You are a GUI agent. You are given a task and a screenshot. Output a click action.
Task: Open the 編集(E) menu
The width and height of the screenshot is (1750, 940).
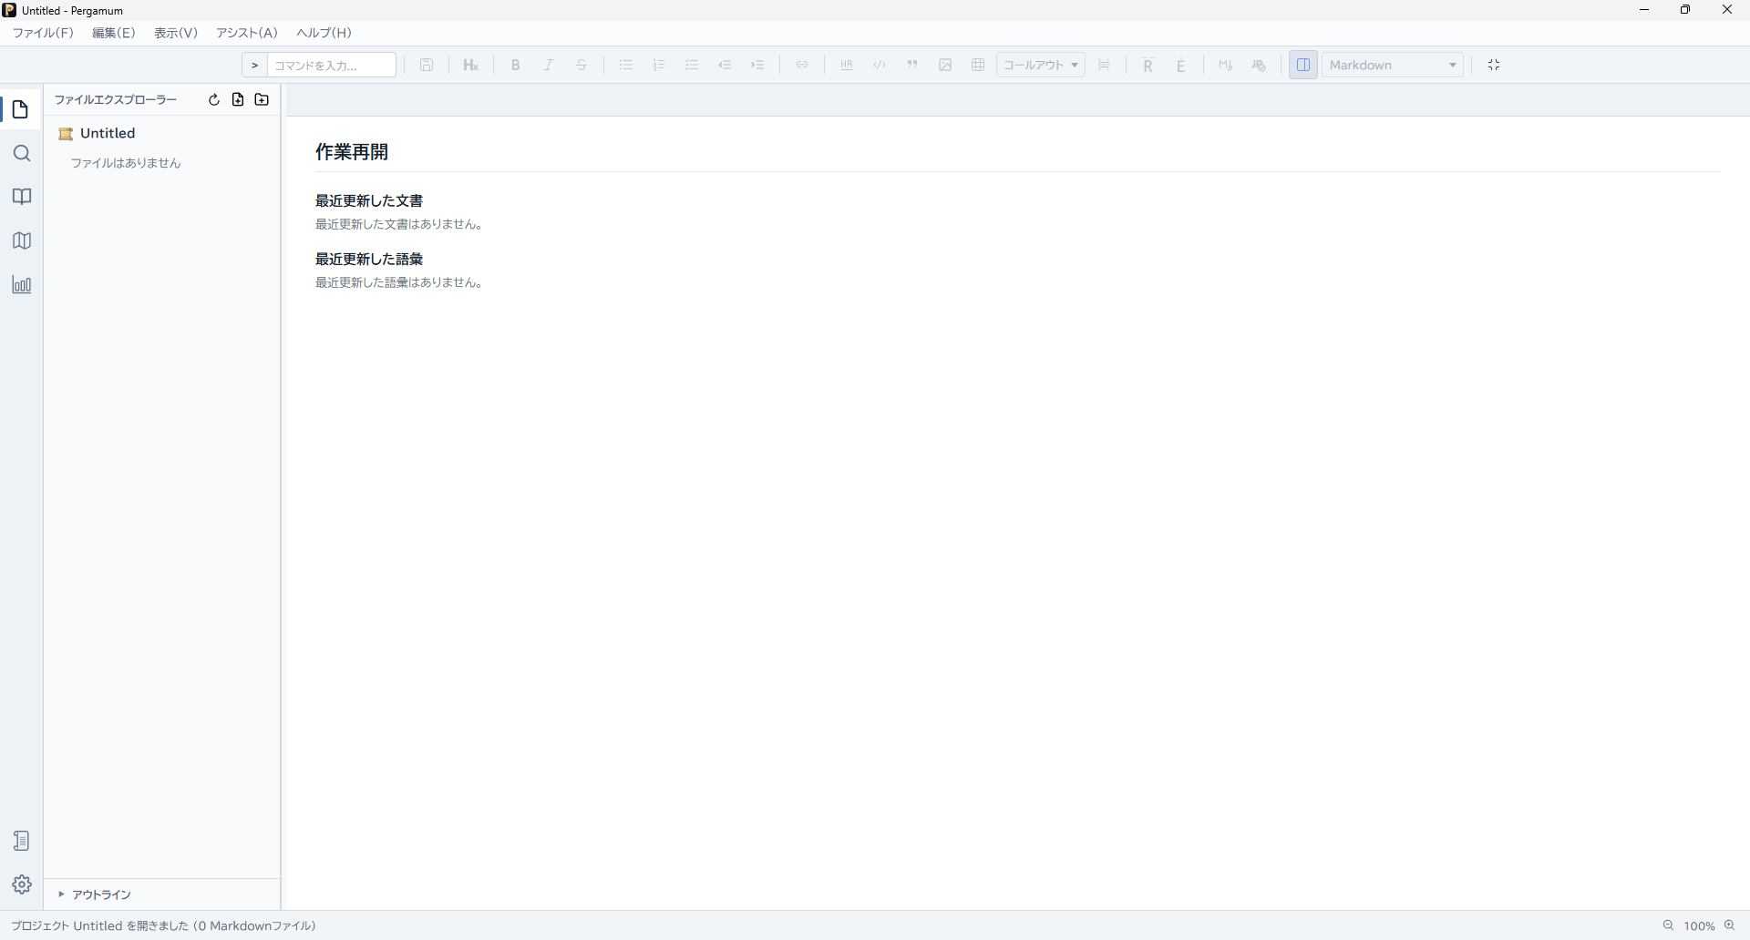[114, 33]
